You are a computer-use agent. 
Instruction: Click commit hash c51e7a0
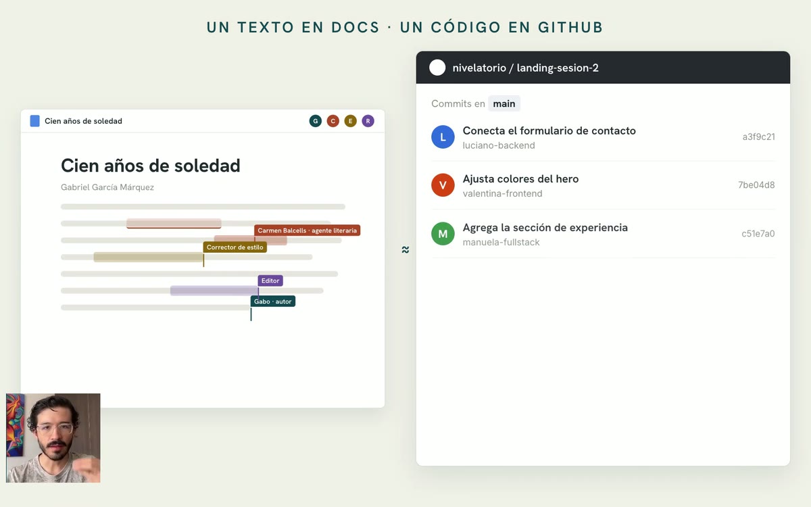[x=758, y=233]
